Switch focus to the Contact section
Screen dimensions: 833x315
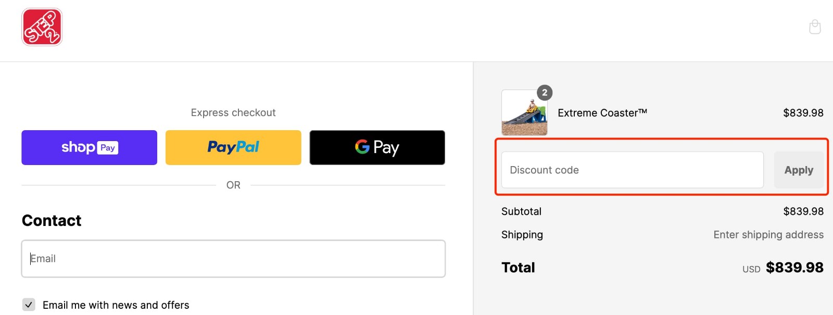click(x=51, y=220)
